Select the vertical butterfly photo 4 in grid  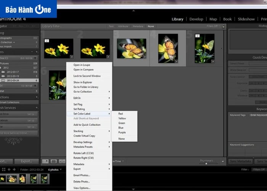(168, 48)
